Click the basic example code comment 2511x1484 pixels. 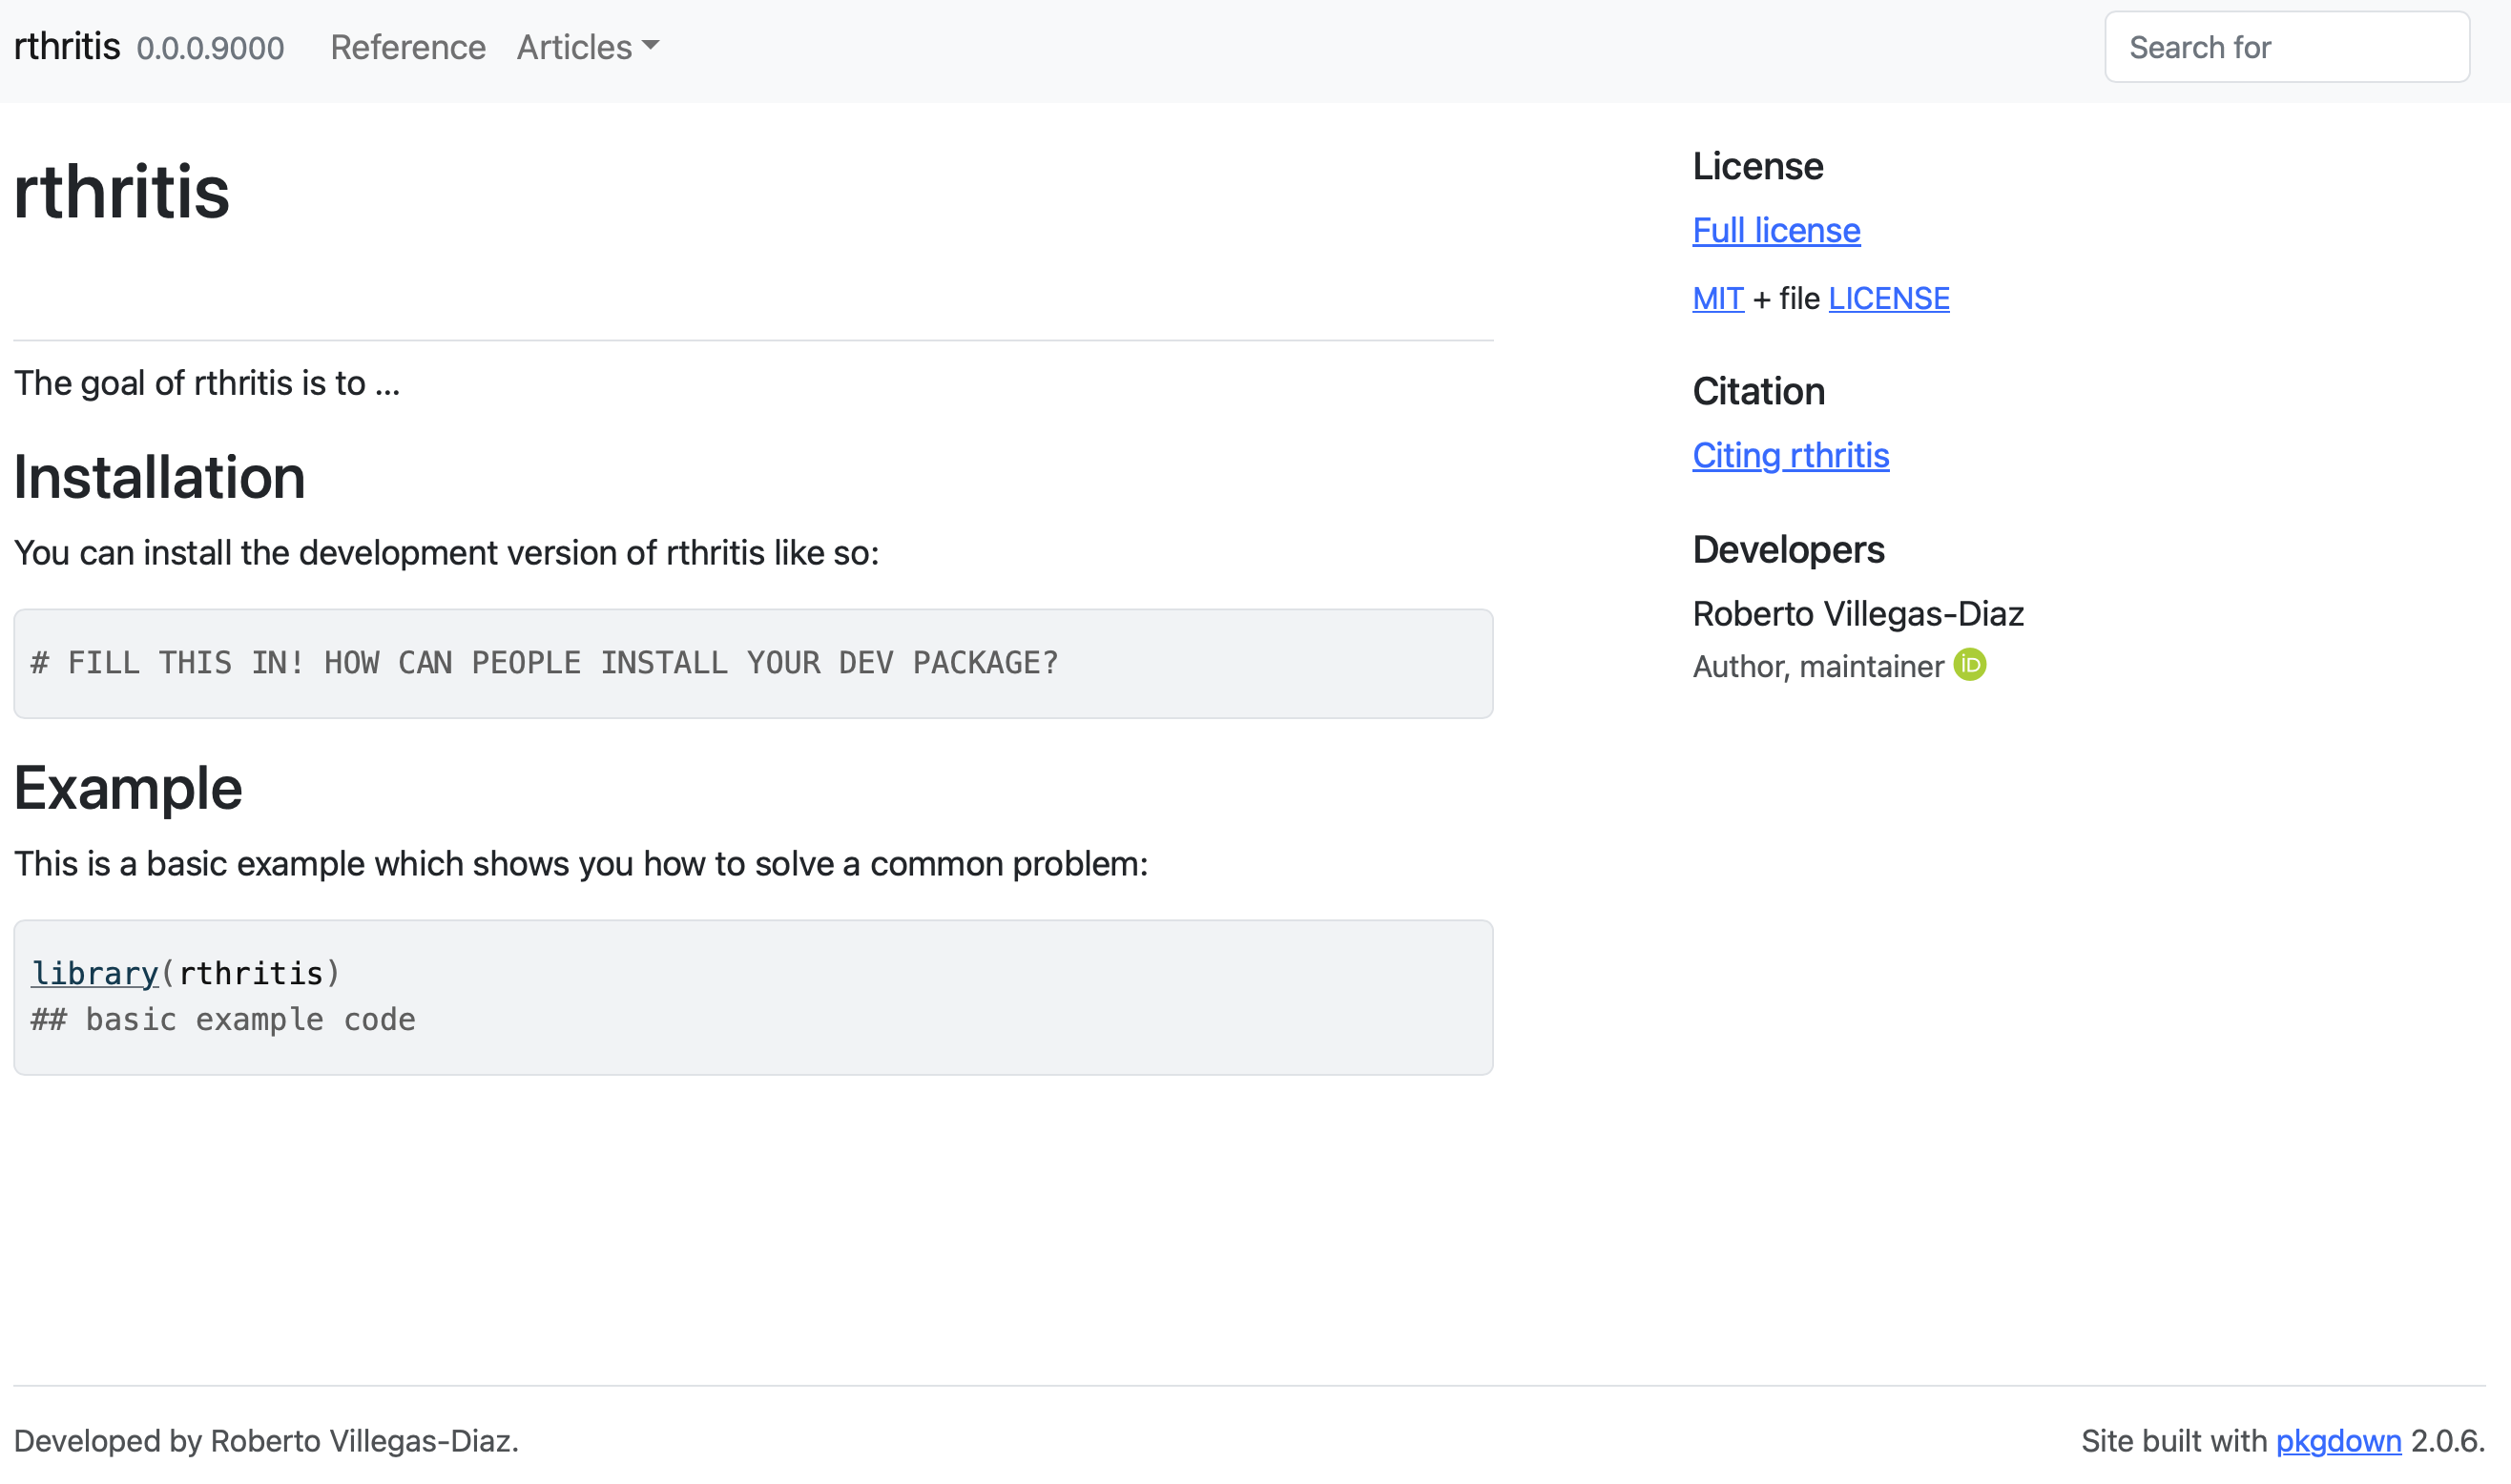point(223,1019)
